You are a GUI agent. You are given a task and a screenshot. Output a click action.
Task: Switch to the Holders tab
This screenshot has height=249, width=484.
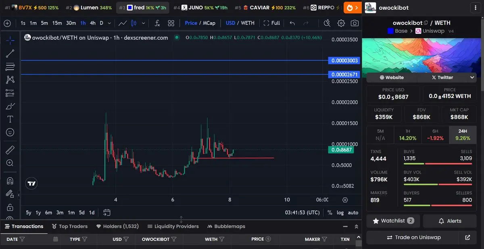point(117,226)
